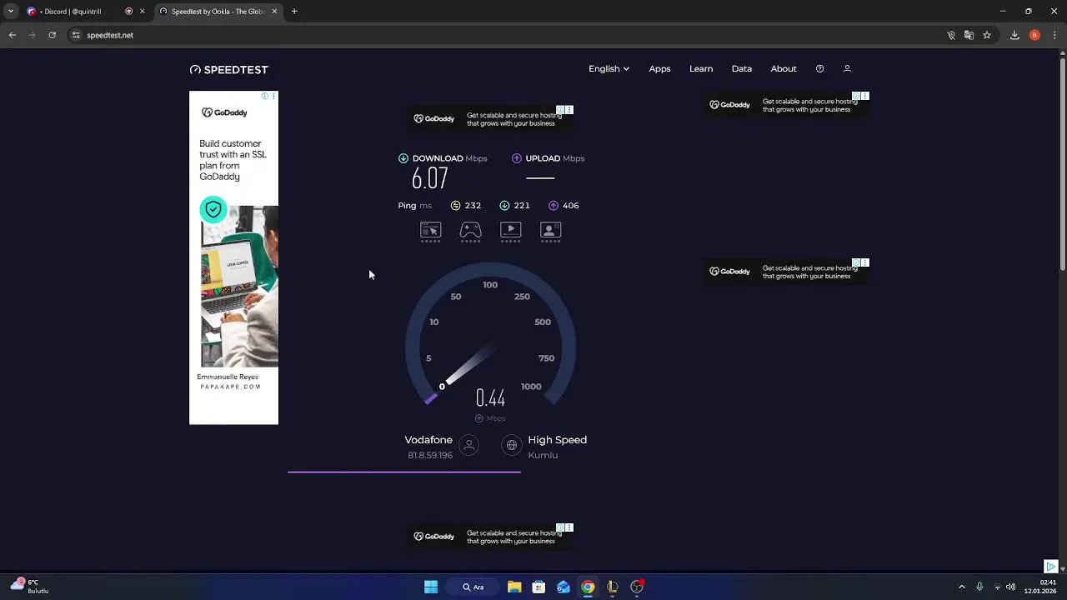
Task: Select the gaming controller experience icon
Action: point(470,230)
